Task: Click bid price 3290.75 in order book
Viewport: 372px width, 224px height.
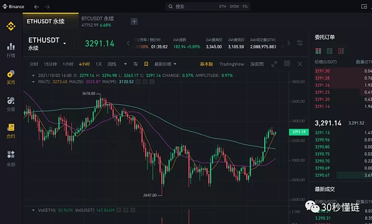Action: [322, 154]
